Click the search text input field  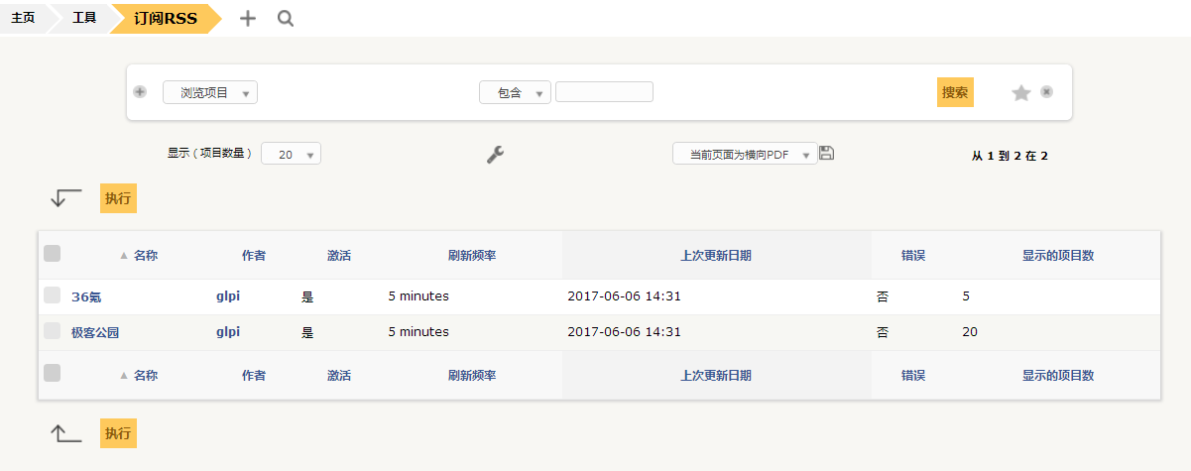tap(604, 91)
